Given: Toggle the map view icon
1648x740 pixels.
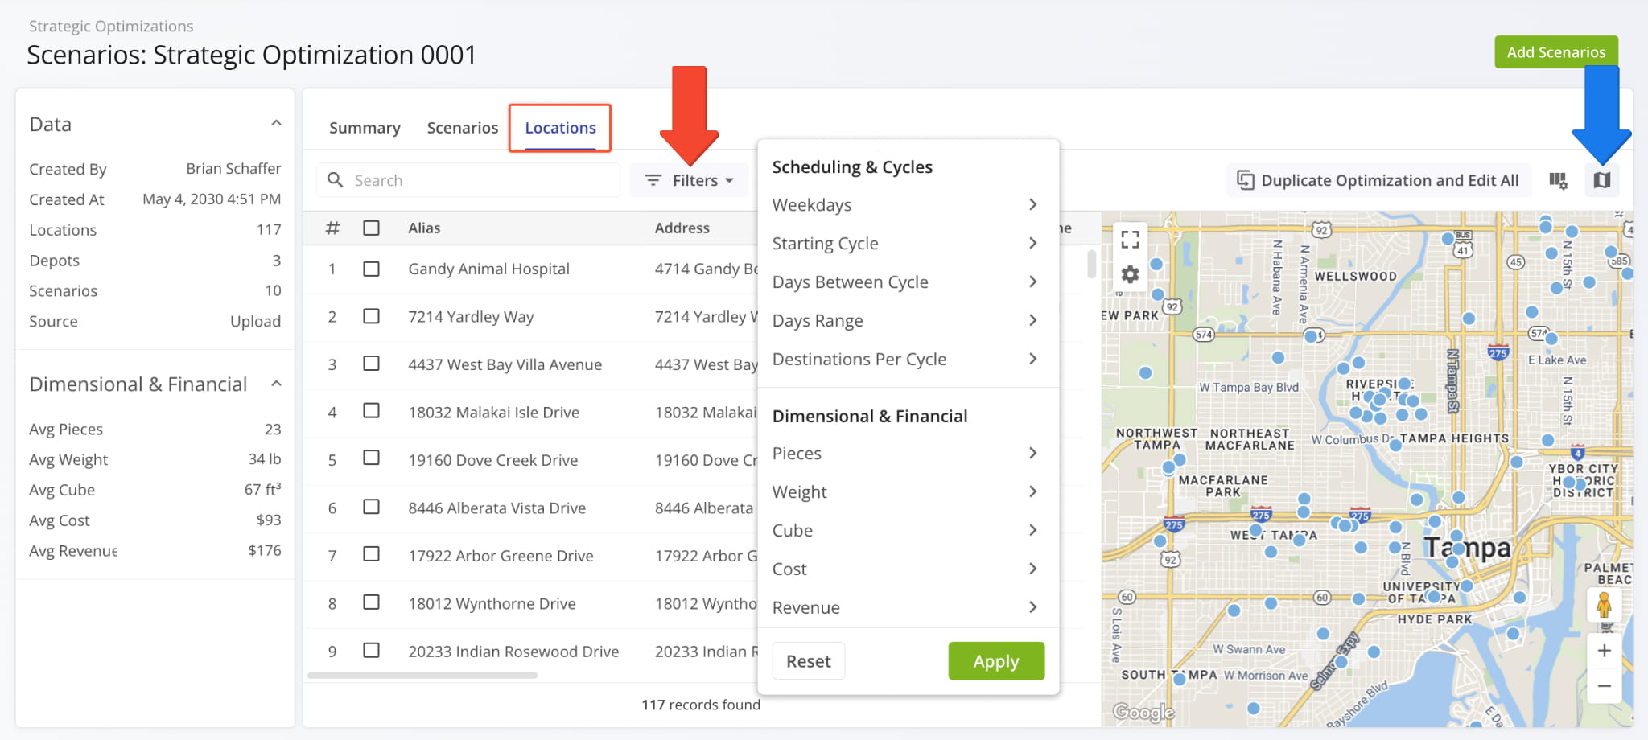Looking at the screenshot, I should tap(1601, 180).
